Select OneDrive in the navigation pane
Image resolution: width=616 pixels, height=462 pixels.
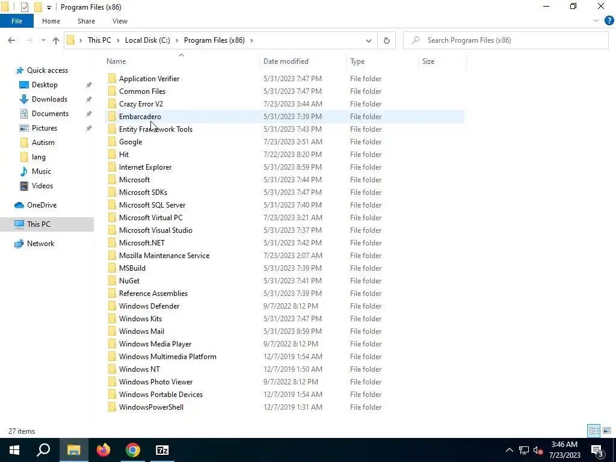click(x=42, y=205)
